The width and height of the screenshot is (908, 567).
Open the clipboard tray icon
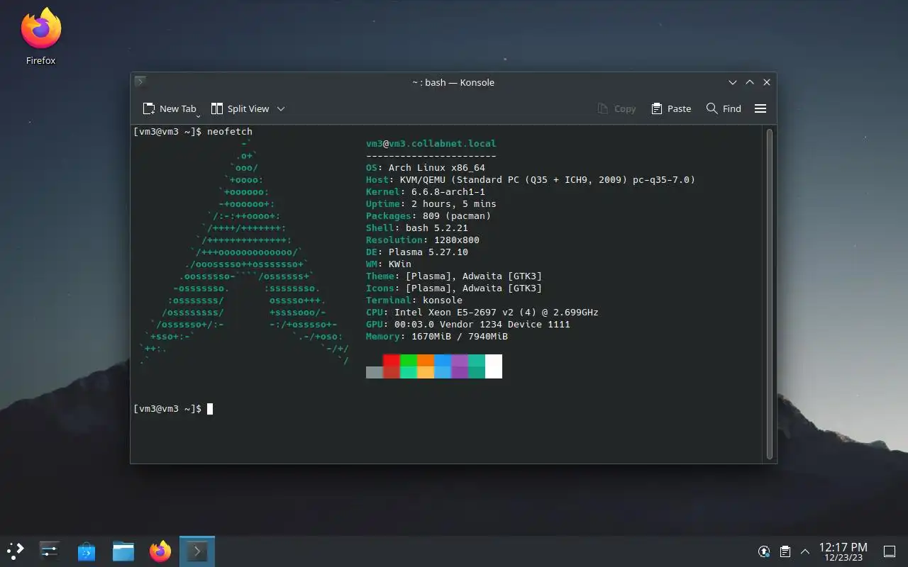pos(785,551)
